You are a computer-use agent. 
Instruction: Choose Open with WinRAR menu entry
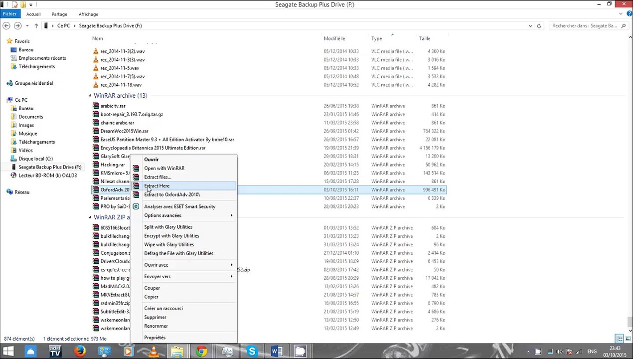[x=184, y=168]
